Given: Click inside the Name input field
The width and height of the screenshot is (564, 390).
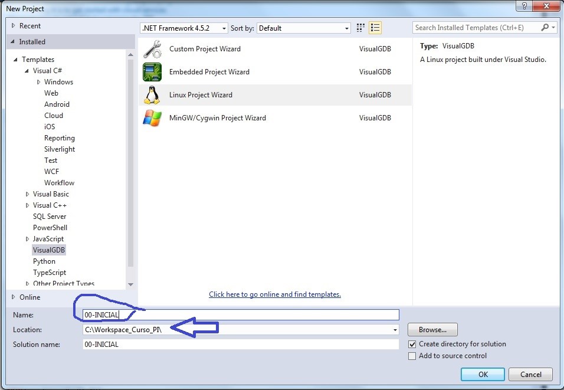Looking at the screenshot, I should click(x=236, y=314).
